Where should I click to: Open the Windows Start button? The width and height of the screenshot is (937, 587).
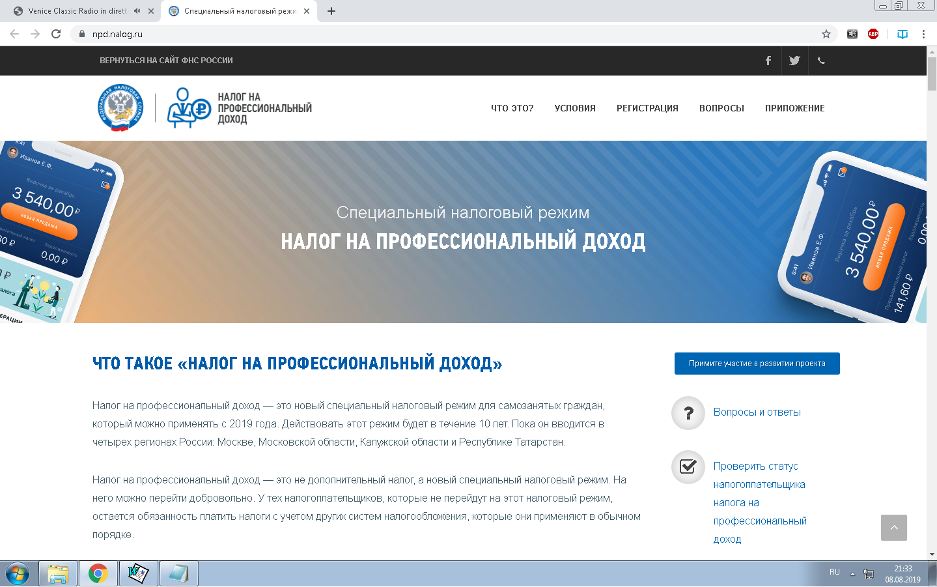(18, 574)
